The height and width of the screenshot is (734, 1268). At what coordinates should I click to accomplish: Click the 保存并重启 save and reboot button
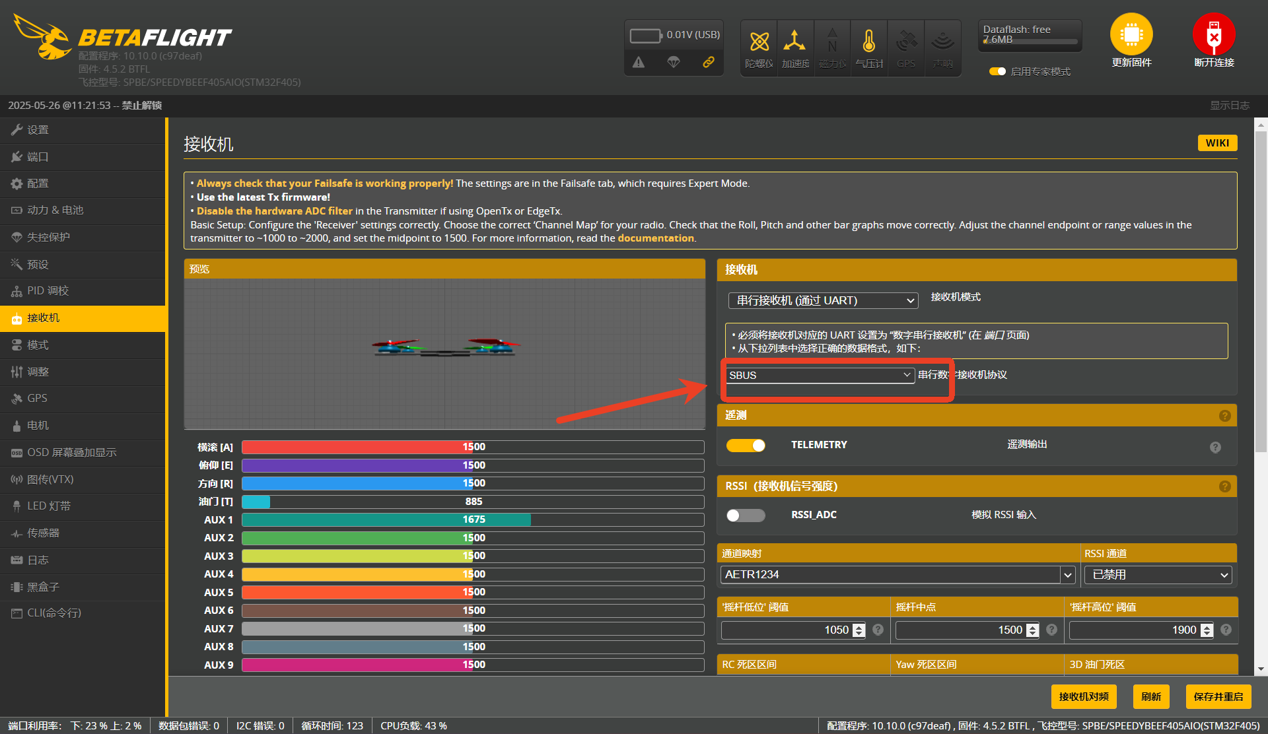(1218, 696)
